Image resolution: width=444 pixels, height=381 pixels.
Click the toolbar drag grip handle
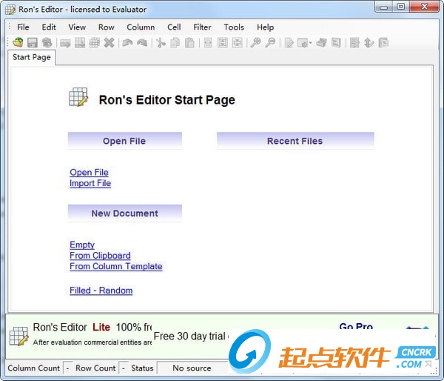point(8,42)
